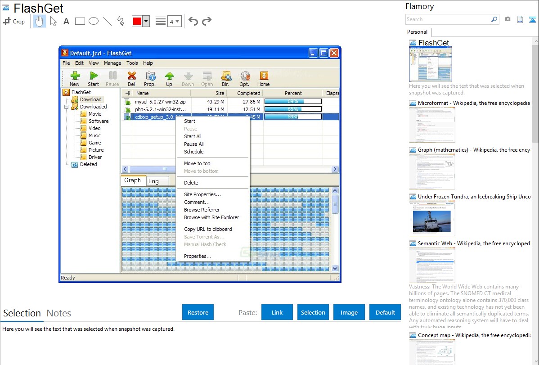Viewport: 539px width, 365px height.
Task: Open the line width dropdown
Action: click(174, 21)
